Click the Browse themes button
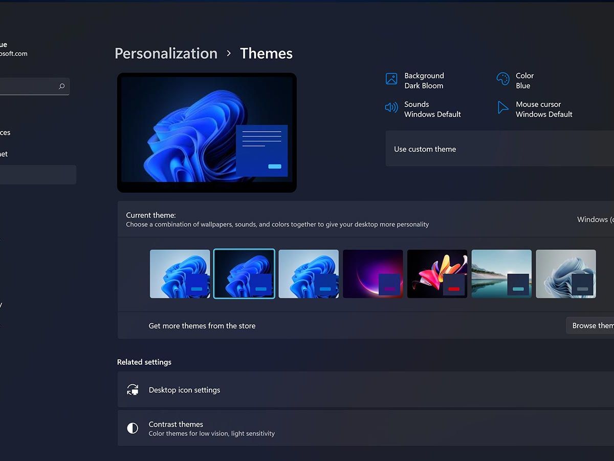Screen dimensions: 614x461 coord(594,325)
